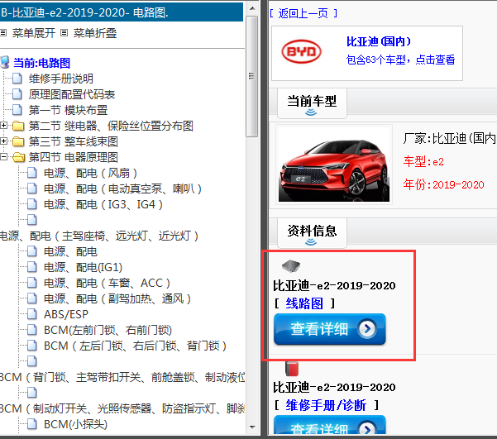This screenshot has width=497, height=439.
Task: Click the tree panel scroll-up arrow
Action: pos(252,8)
